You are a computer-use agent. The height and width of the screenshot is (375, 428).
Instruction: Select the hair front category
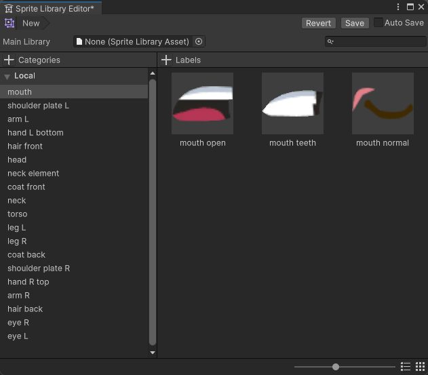click(25, 146)
